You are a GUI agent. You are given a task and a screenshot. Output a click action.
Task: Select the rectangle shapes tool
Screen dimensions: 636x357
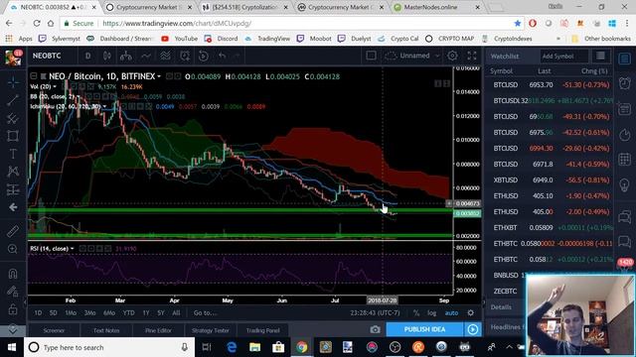click(13, 136)
